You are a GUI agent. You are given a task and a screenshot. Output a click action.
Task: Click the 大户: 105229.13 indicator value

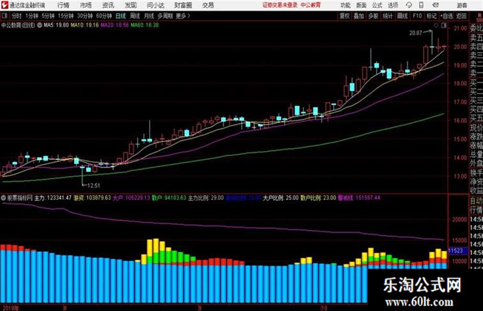point(131,198)
